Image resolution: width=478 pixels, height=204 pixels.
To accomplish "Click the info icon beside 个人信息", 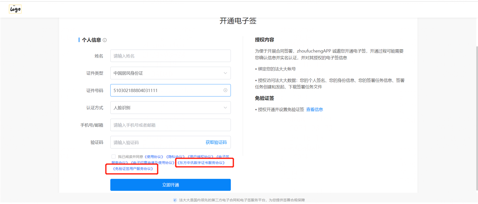I will tap(105, 40).
